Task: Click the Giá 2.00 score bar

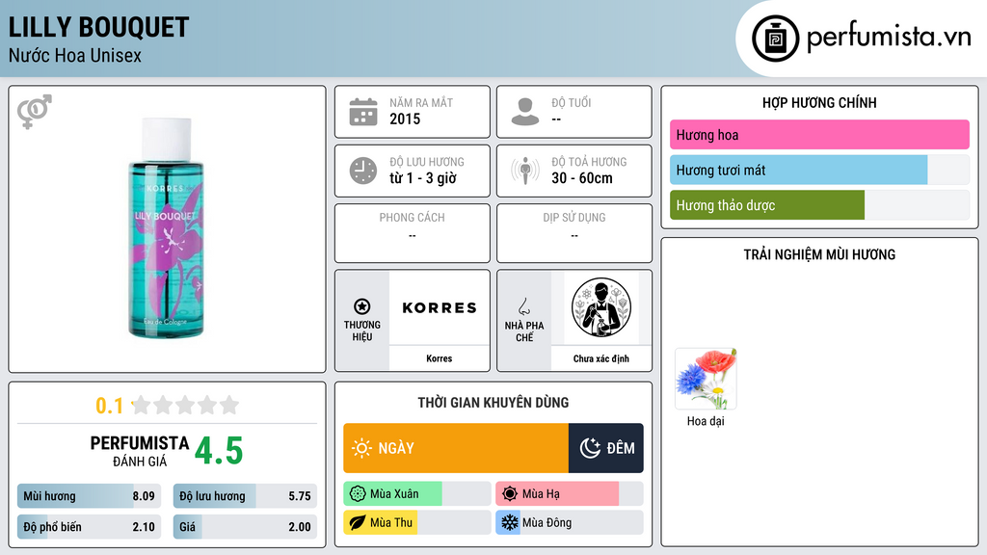Action: [245, 527]
